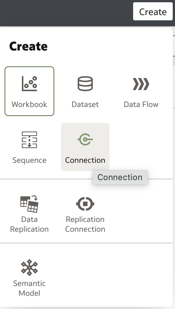This screenshot has height=309, width=175.
Task: Select the Workbook label text
Action: [x=29, y=104]
